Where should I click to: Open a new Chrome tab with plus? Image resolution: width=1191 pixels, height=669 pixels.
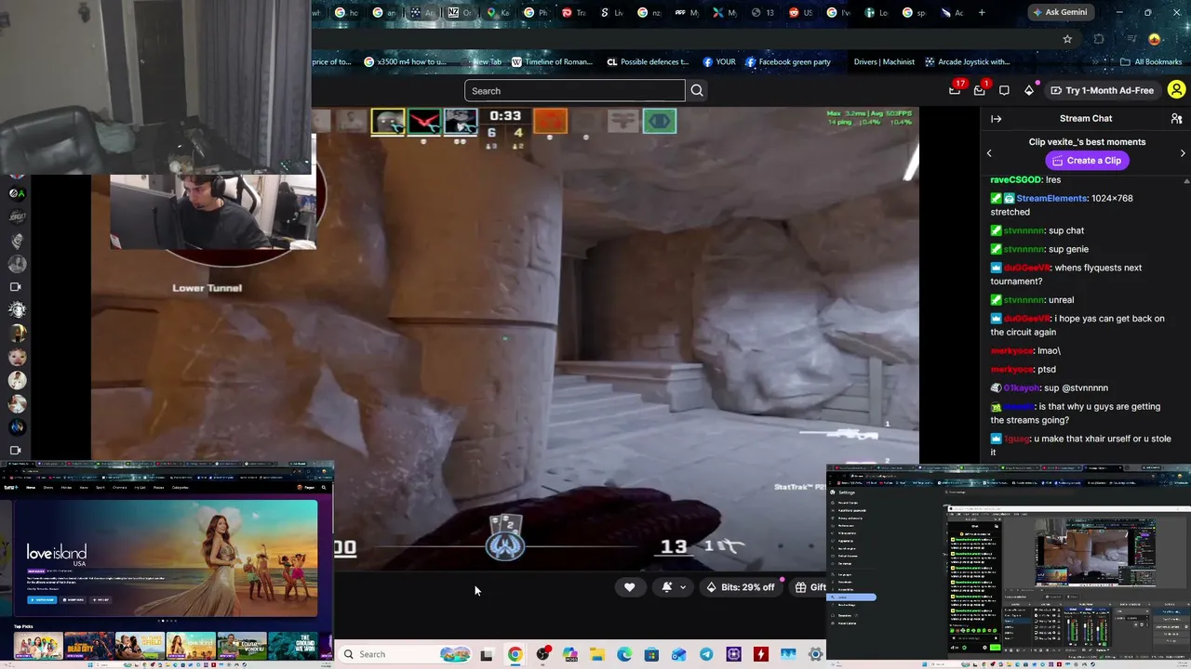tap(982, 13)
